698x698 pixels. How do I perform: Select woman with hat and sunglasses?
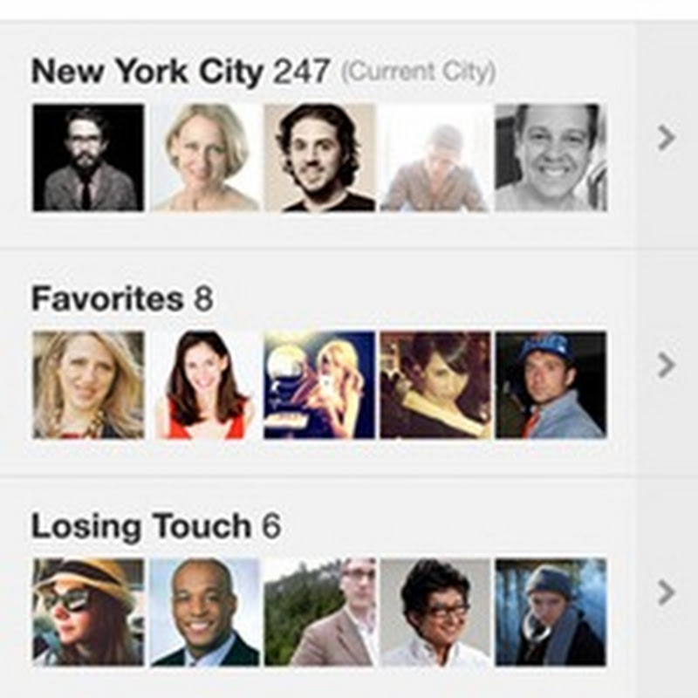point(89,612)
